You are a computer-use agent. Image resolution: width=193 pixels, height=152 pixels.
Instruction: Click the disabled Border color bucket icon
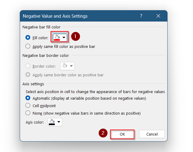(65, 66)
